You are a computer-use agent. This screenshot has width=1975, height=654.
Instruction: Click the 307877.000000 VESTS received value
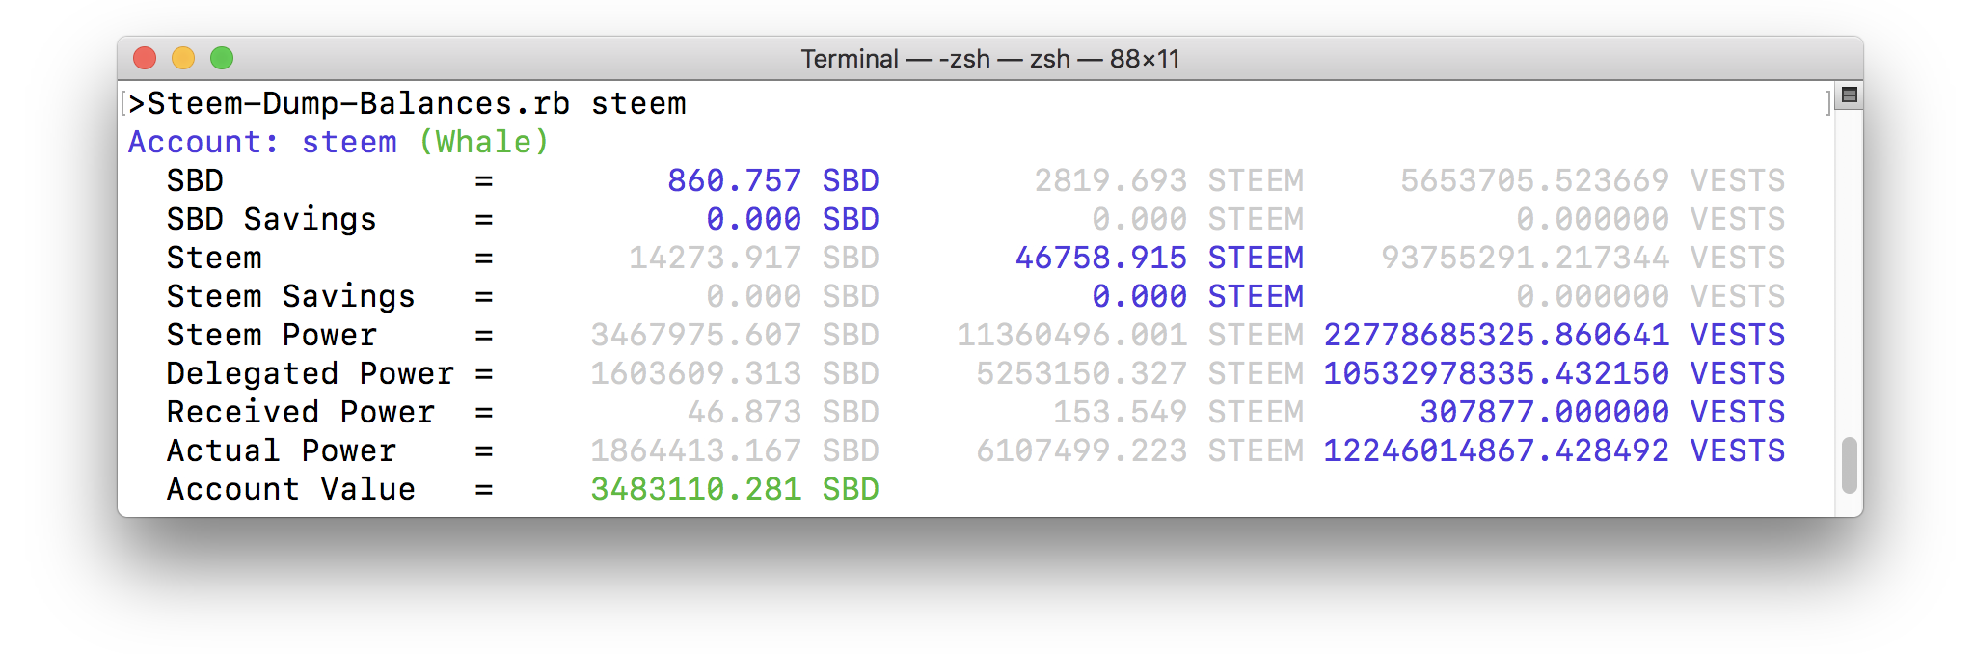tap(1602, 412)
